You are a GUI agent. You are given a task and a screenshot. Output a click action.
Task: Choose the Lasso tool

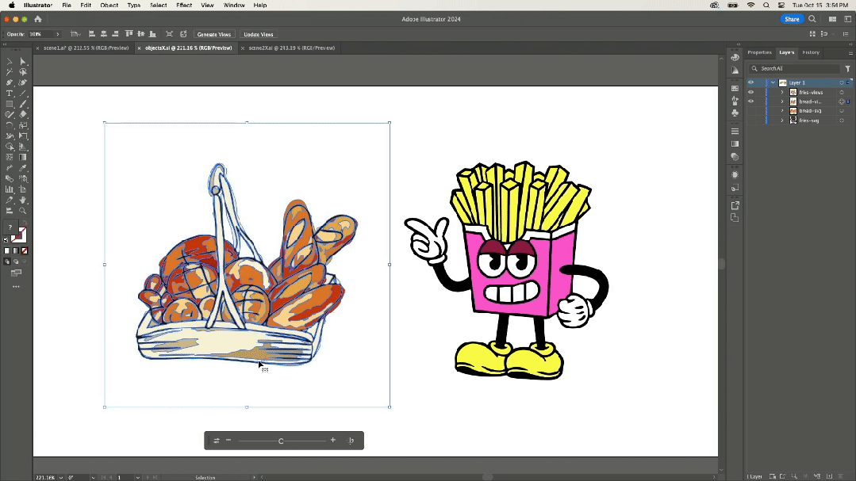coord(23,72)
